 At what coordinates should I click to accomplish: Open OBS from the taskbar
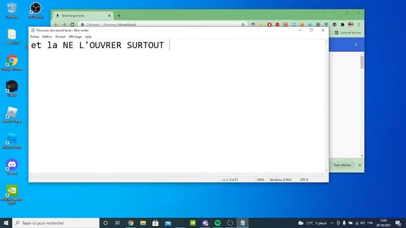tap(230, 223)
